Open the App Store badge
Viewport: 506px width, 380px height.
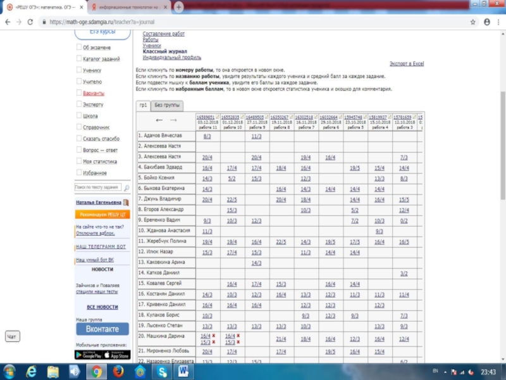(117, 355)
